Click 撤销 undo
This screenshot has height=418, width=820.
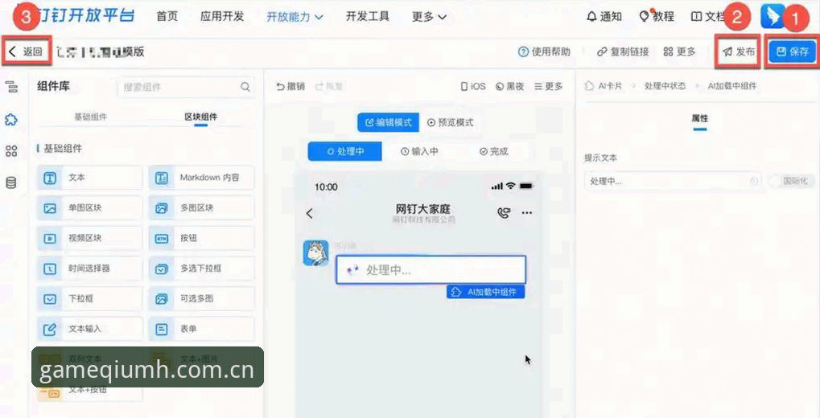291,87
